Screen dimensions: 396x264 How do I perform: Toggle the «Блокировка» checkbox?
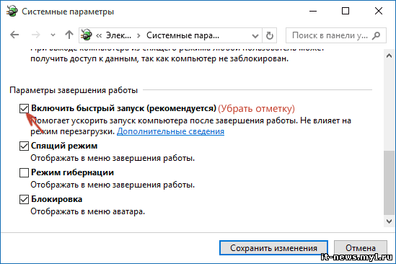click(x=24, y=200)
